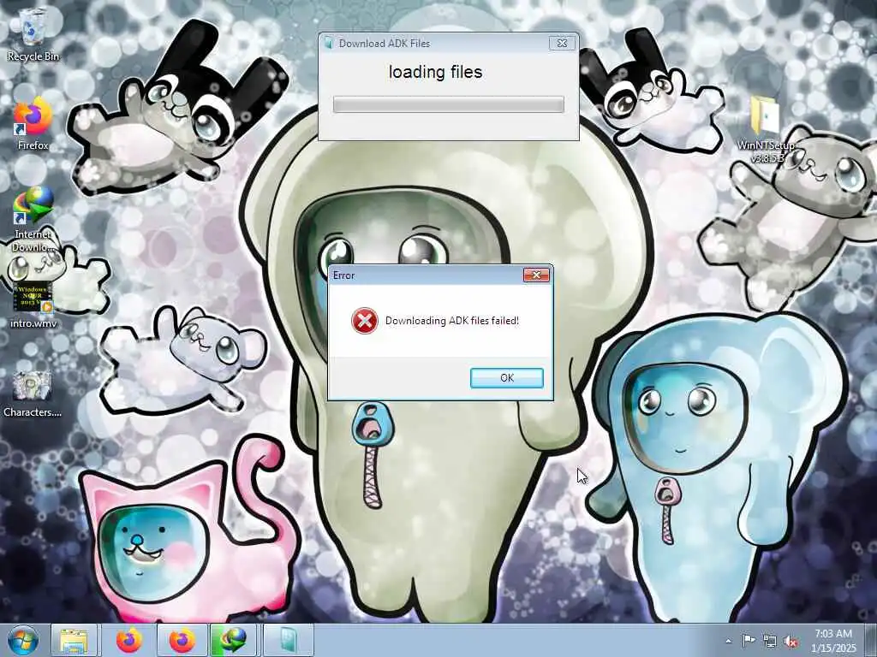The height and width of the screenshot is (657, 877).
Task: Switch to the first Firefox taskbar button
Action: click(x=129, y=640)
